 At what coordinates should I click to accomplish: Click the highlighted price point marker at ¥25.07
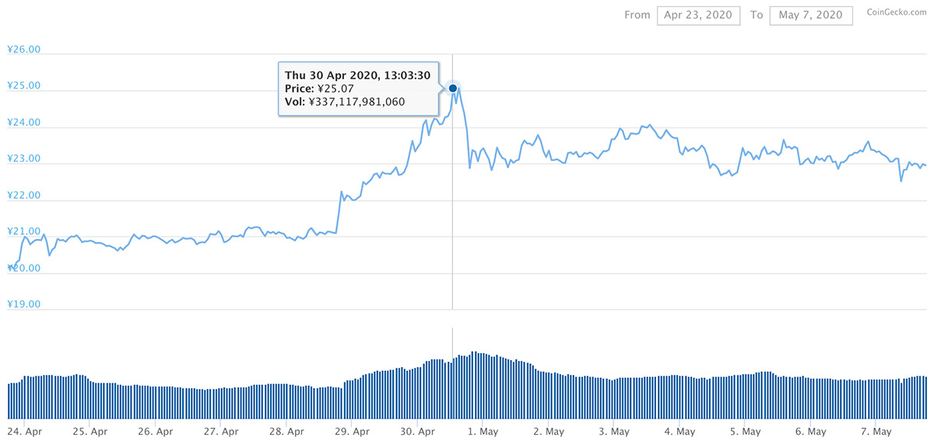[x=453, y=89]
